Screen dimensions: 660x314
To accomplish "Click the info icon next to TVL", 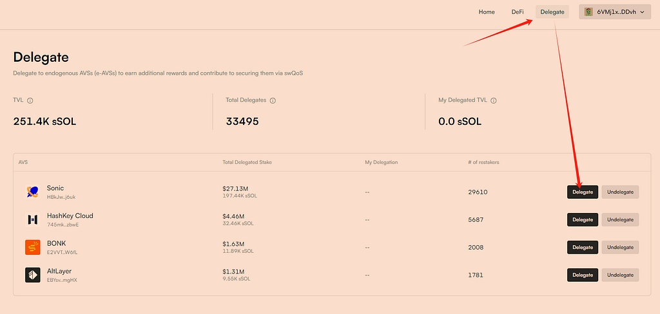I will pos(30,101).
